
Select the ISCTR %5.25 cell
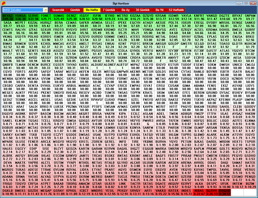122,31
